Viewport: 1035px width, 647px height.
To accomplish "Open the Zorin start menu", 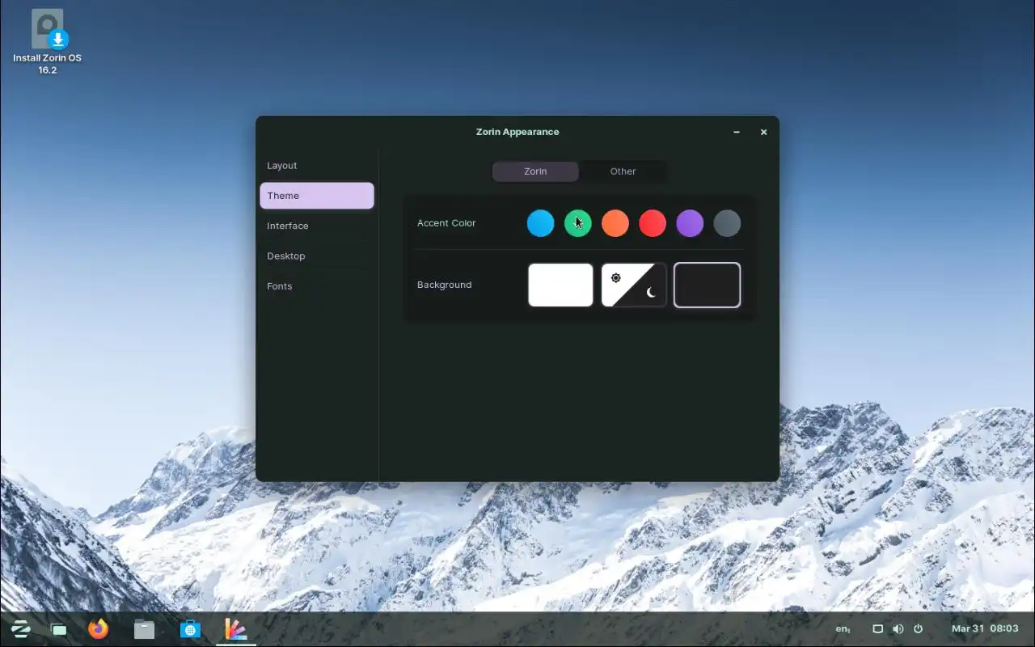I will coord(21,628).
